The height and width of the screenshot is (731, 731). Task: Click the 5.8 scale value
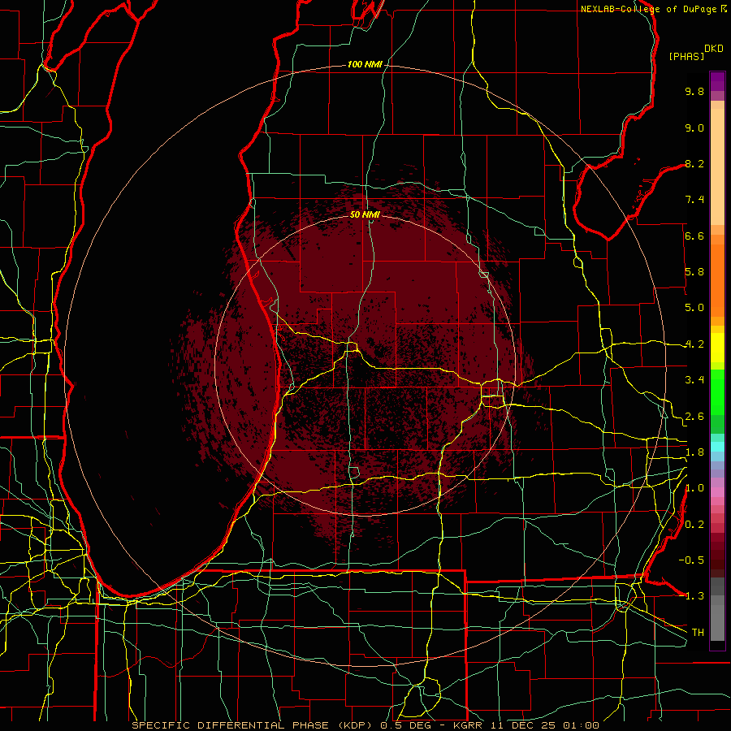tap(694, 272)
